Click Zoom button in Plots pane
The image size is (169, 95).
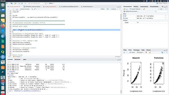pos(132,53)
